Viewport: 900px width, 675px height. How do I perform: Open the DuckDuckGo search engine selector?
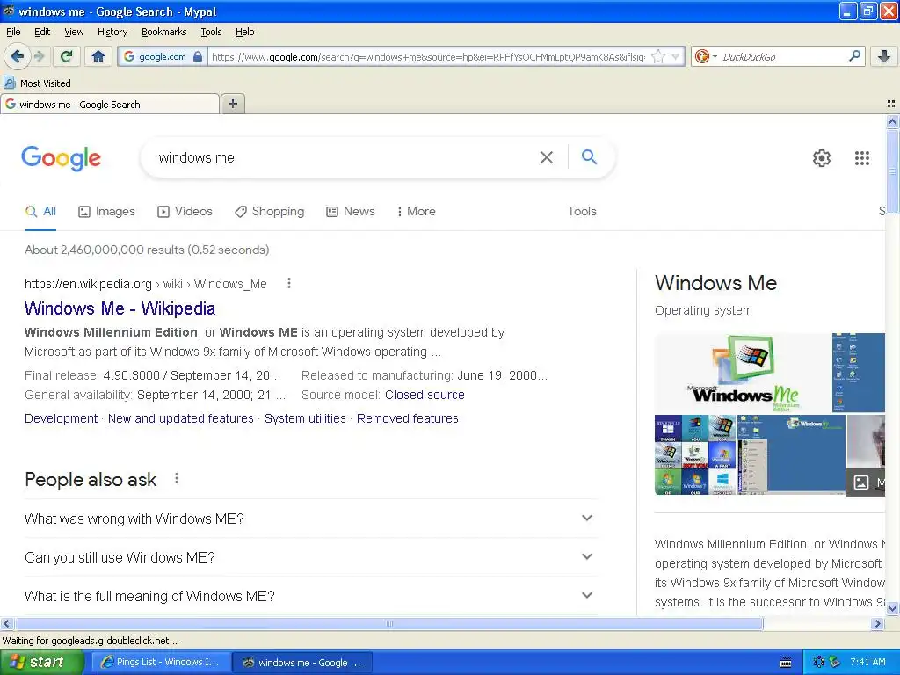(706, 56)
